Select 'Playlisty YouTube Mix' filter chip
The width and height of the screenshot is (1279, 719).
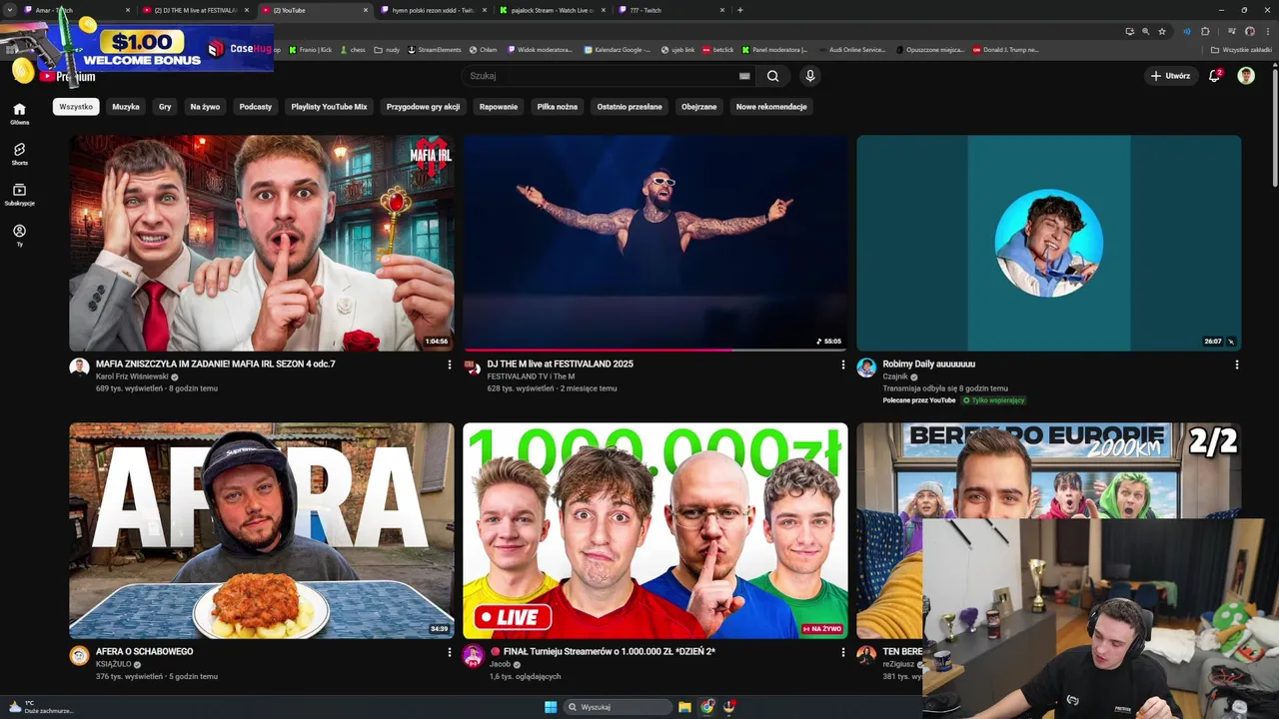(x=329, y=107)
